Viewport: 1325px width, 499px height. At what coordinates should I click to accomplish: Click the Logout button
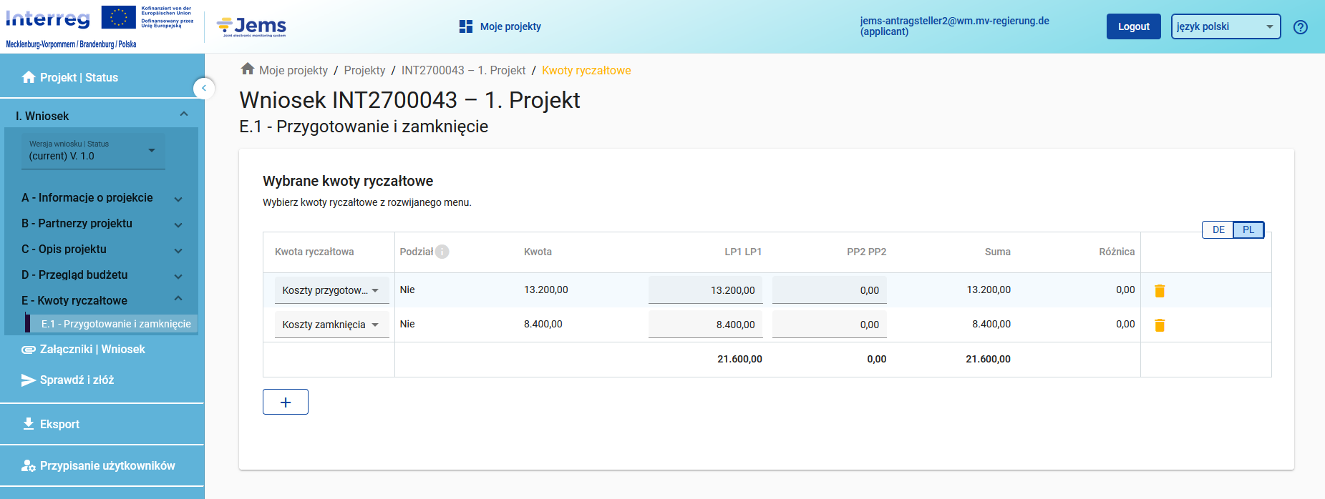pos(1133,26)
